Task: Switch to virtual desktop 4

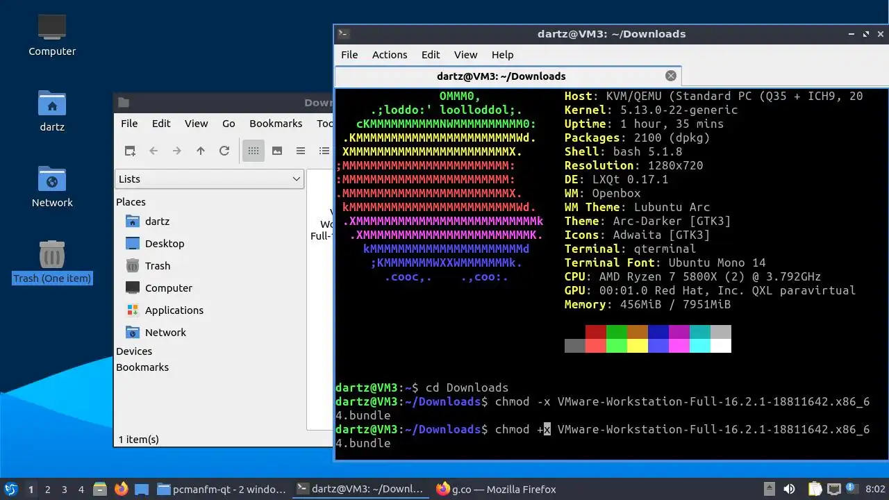Action: pos(81,490)
